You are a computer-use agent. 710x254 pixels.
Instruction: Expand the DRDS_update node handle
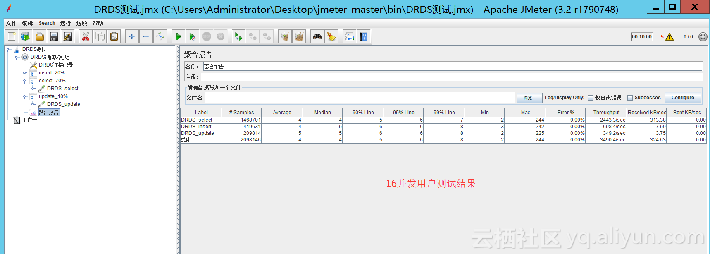(33, 104)
